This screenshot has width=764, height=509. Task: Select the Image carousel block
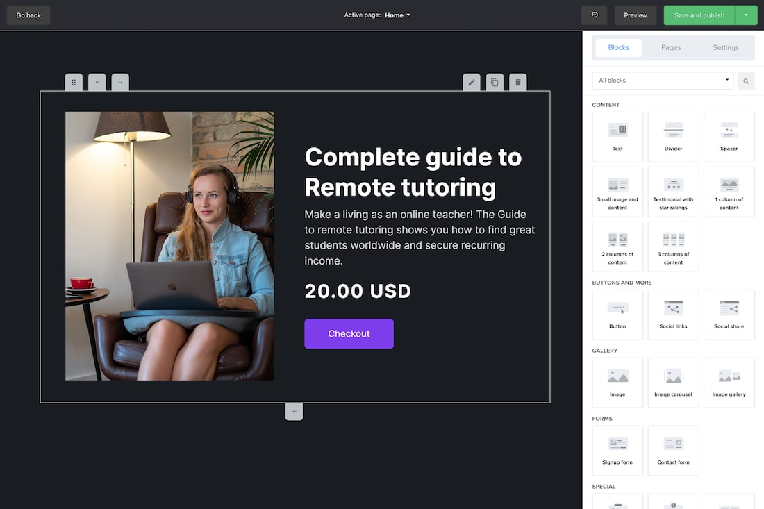[673, 382]
